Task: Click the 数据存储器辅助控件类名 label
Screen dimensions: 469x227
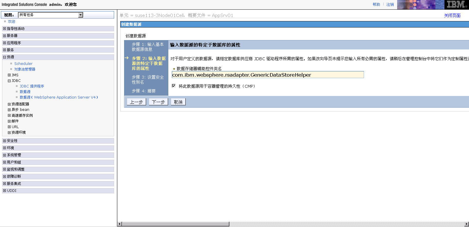Action: 199,69
